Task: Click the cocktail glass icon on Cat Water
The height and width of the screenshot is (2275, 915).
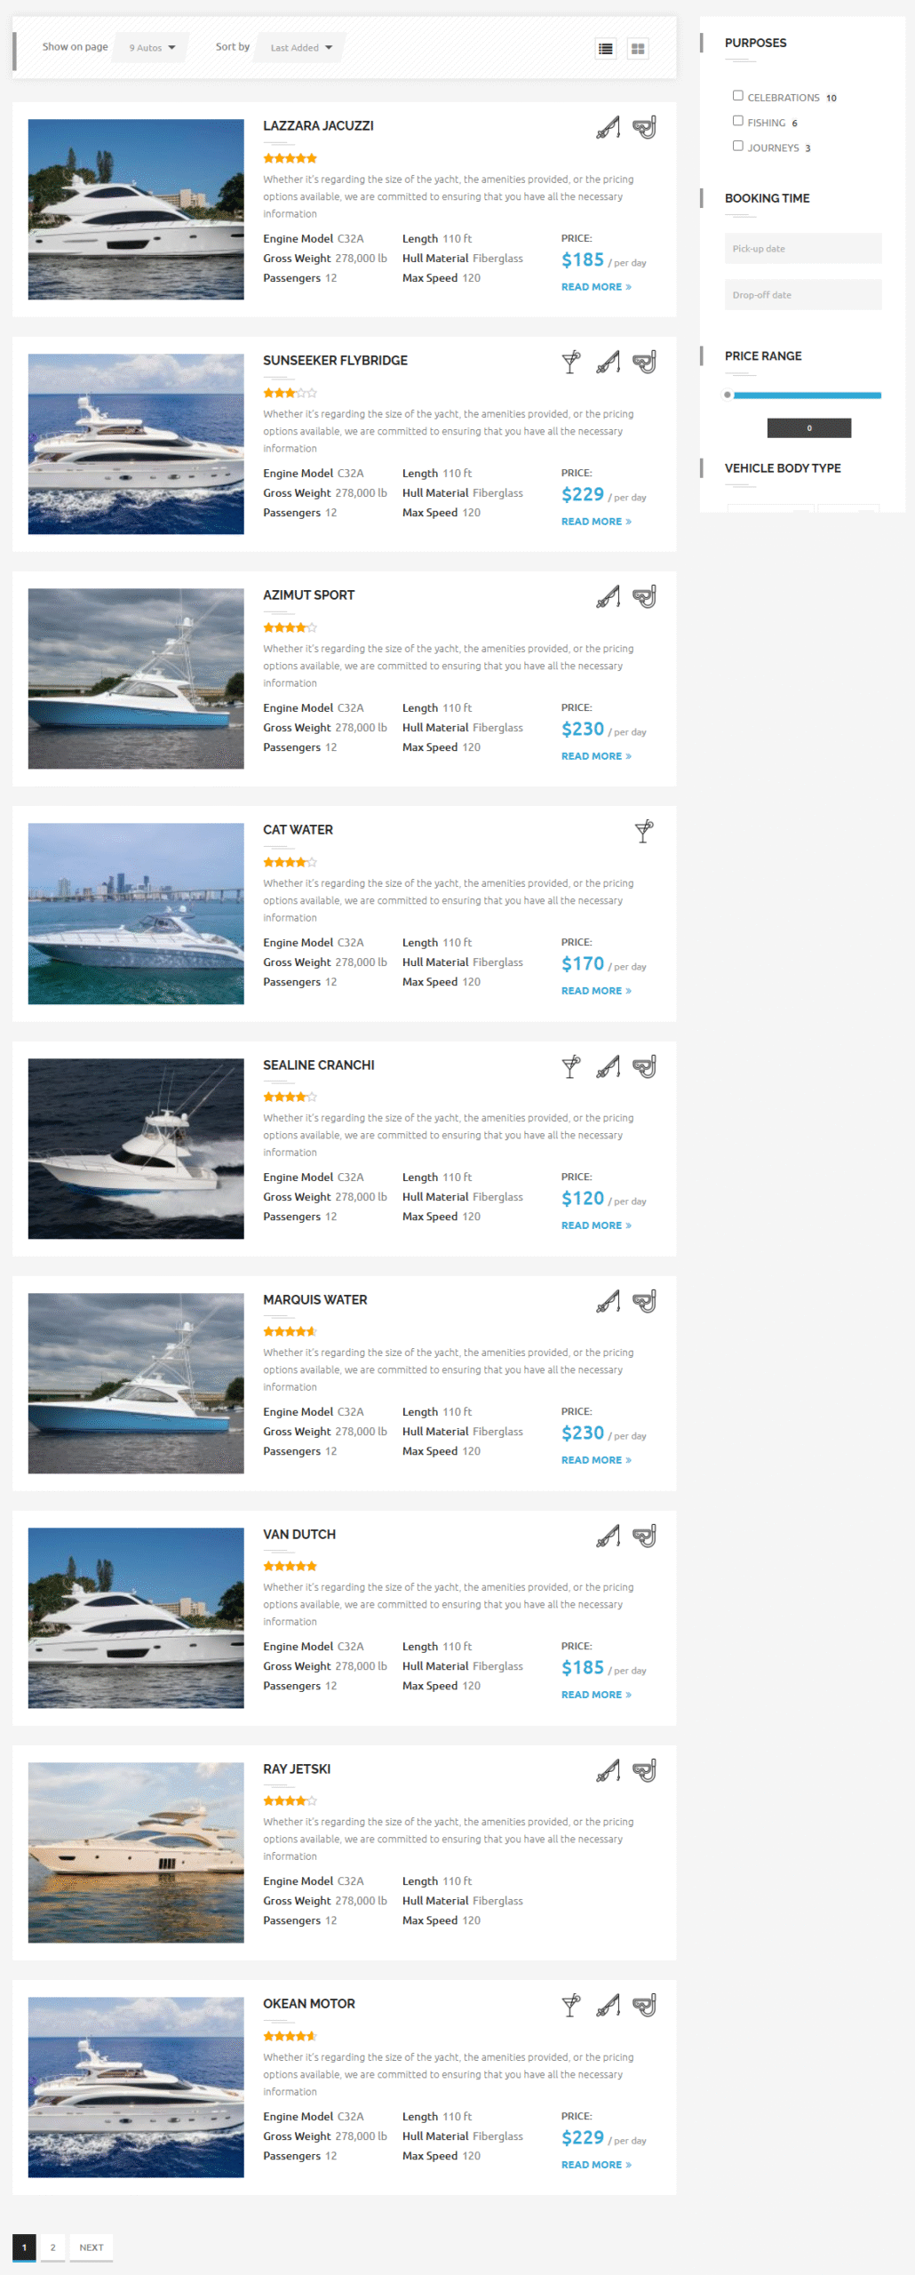Action: point(644,832)
